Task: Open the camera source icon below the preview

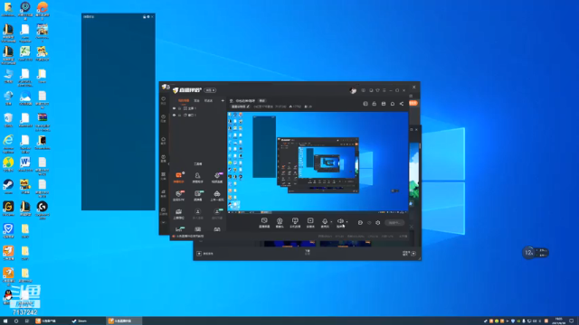Action: tap(280, 221)
